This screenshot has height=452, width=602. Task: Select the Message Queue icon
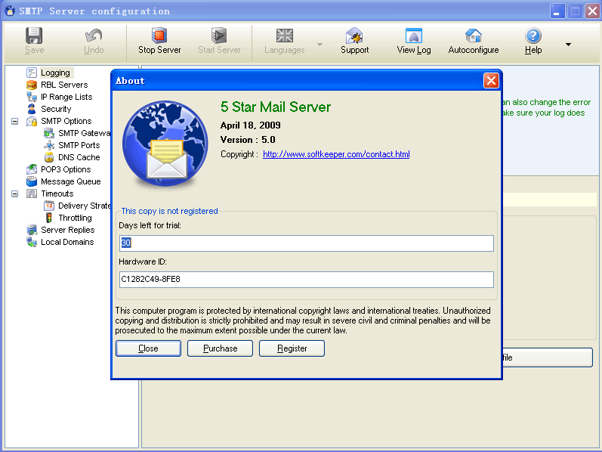click(32, 181)
